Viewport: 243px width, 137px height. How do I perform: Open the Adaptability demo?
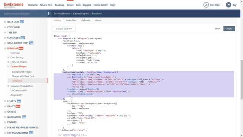[16, 95]
